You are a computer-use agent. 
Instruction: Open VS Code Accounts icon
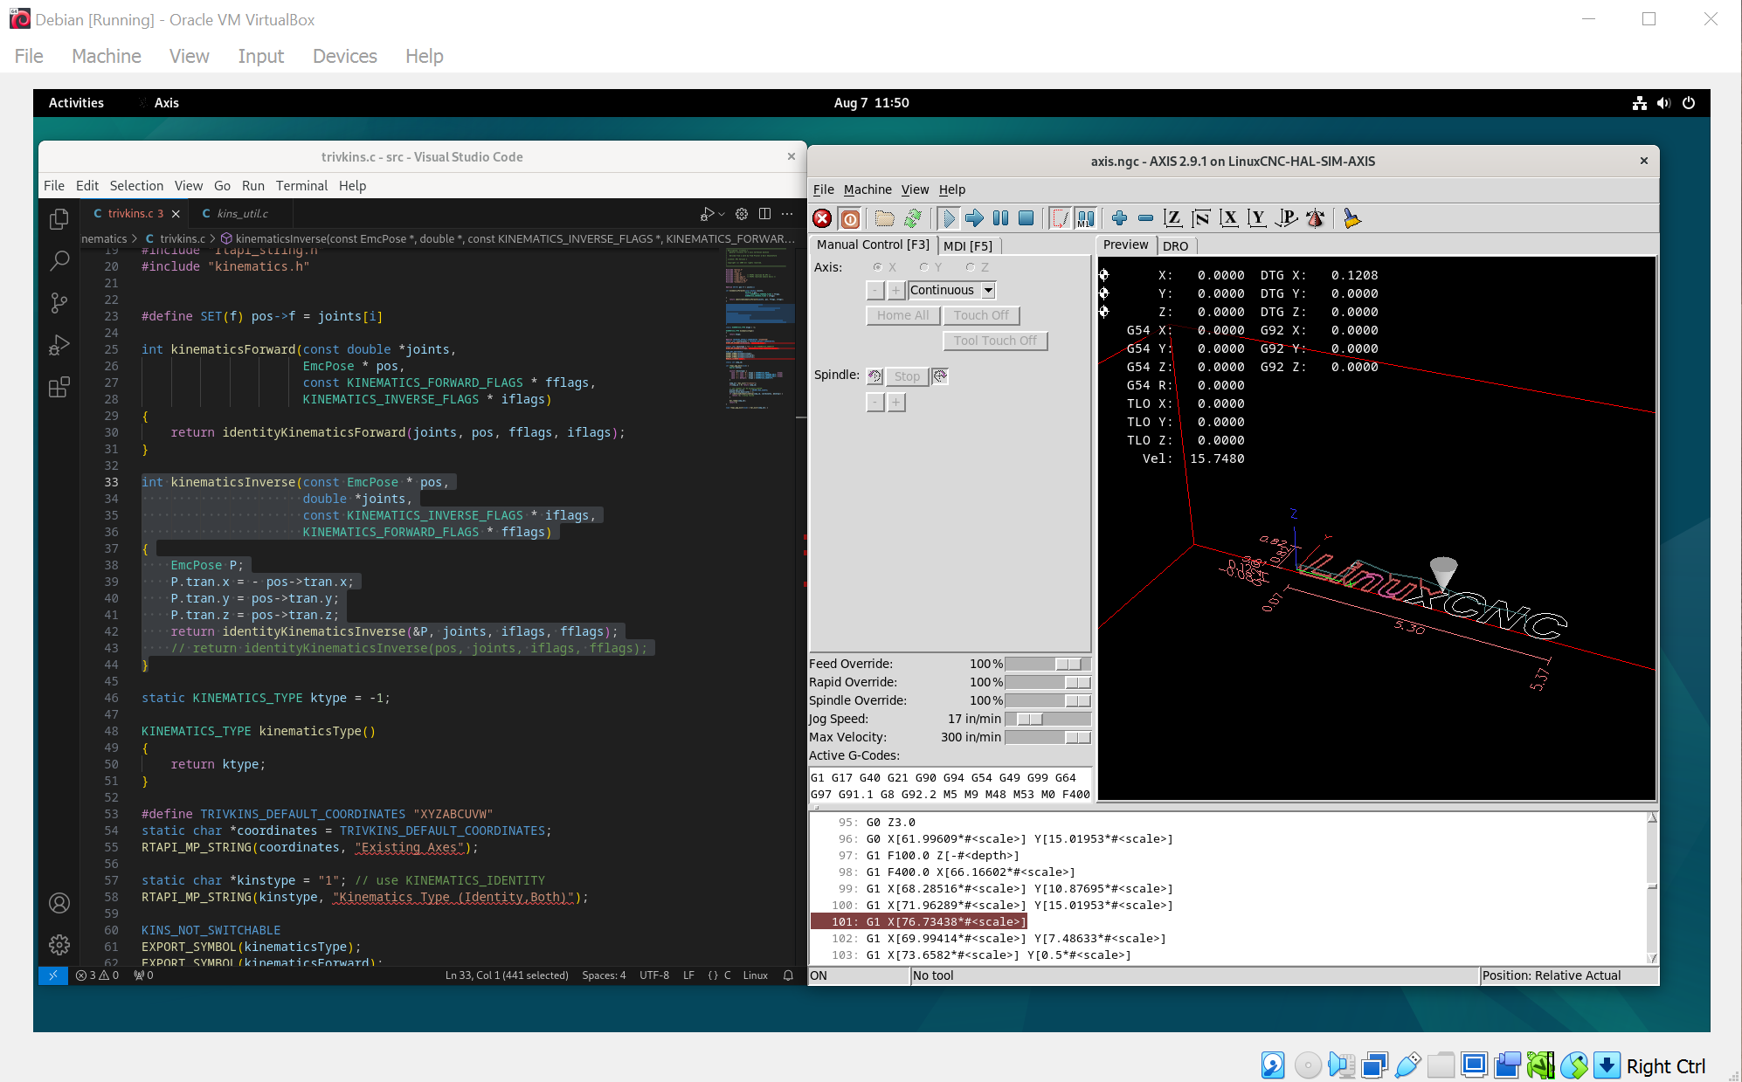tap(59, 903)
